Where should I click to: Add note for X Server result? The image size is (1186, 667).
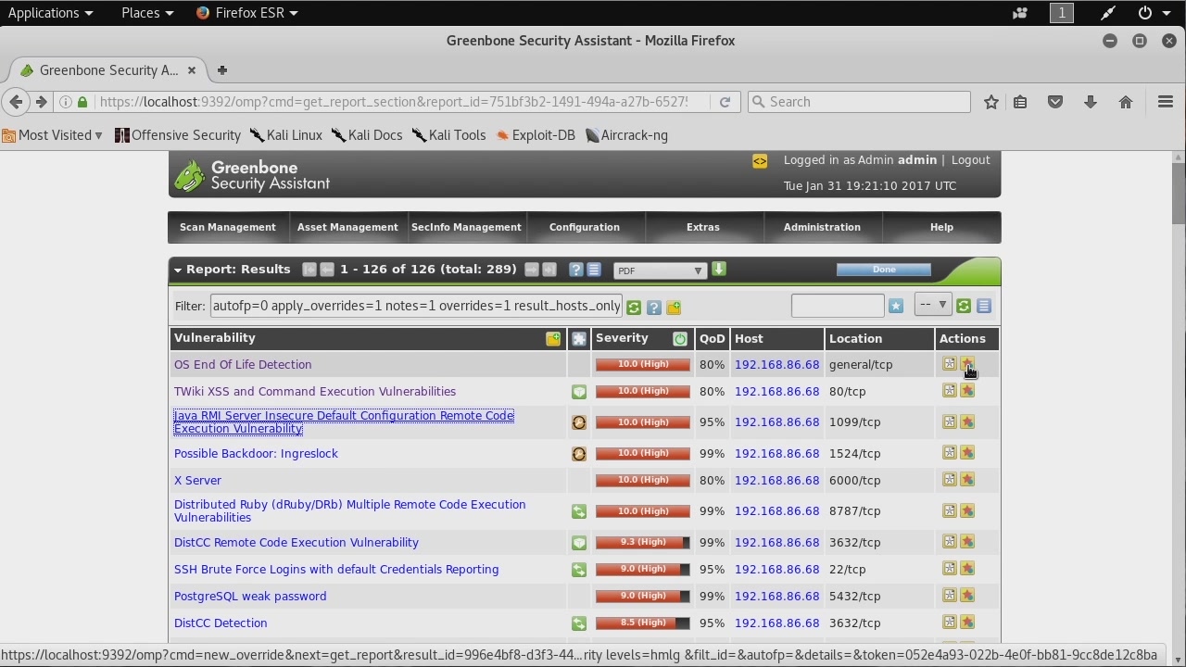click(949, 480)
